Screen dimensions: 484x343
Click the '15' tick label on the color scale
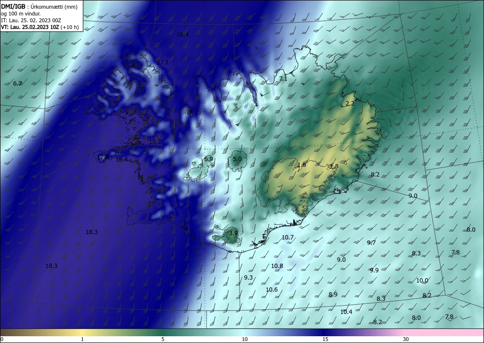click(x=325, y=340)
